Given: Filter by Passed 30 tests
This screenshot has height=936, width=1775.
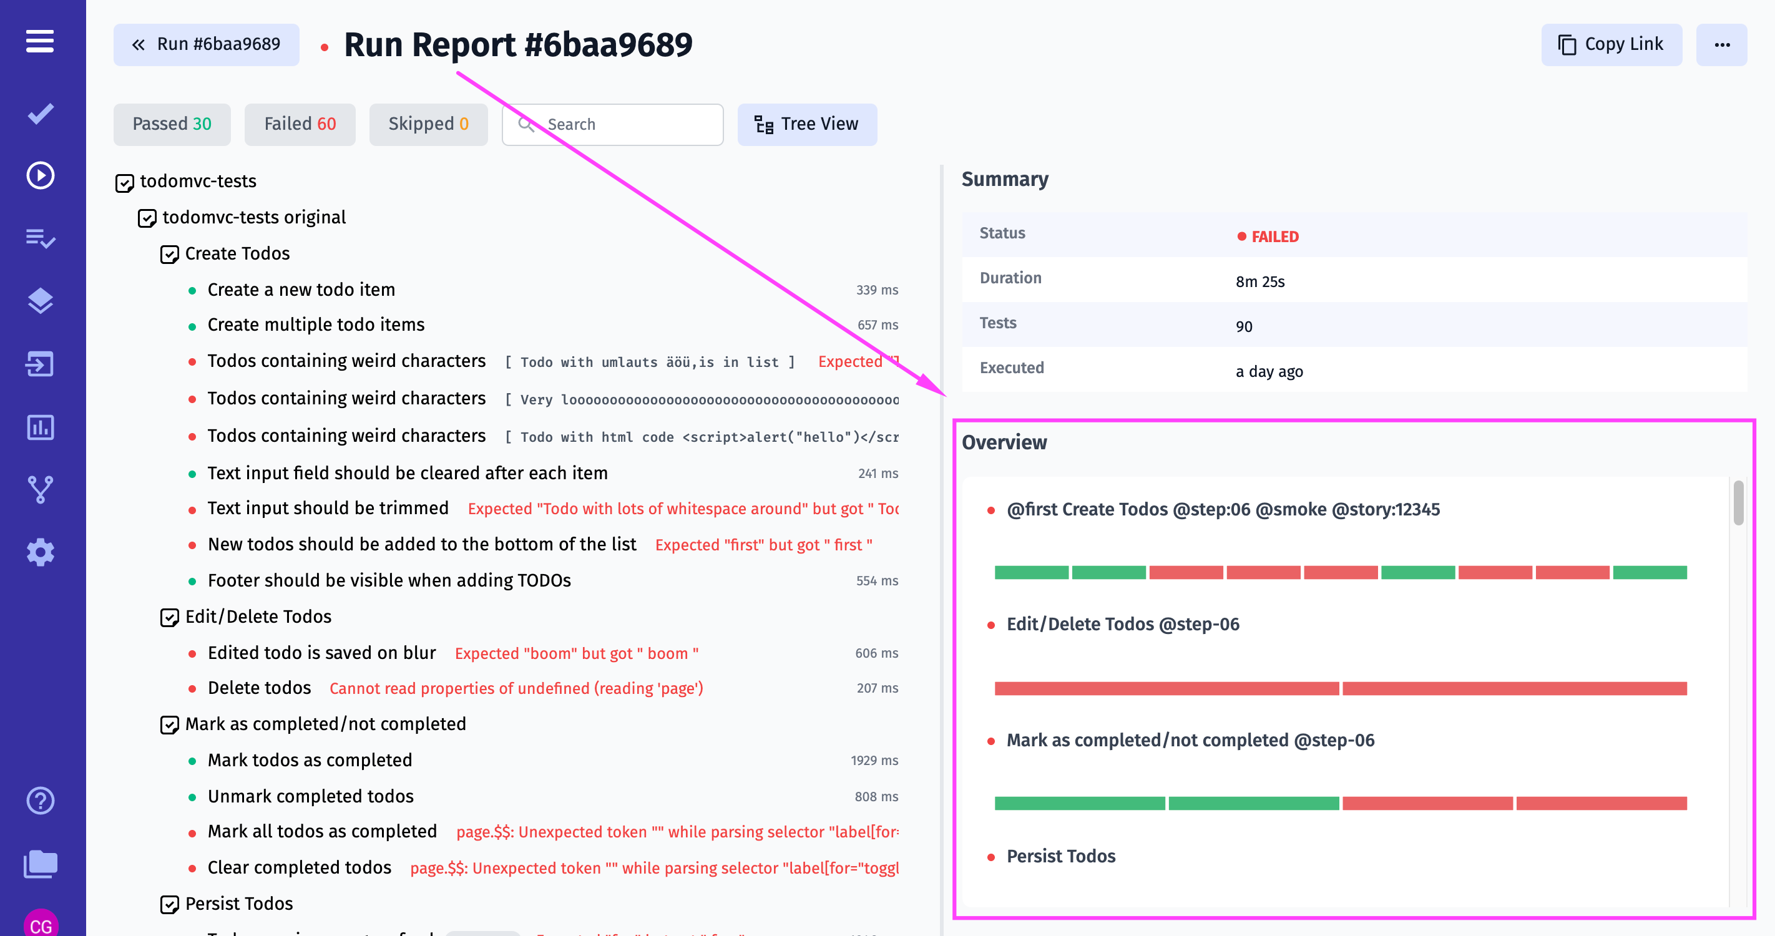Looking at the screenshot, I should [x=172, y=124].
